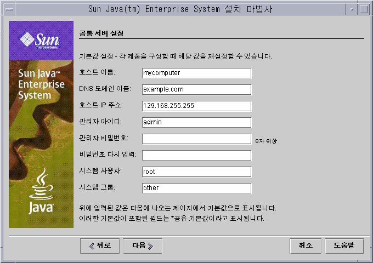Click the Java coffee cup logo
Screen dimensions: 373x263
41,191
